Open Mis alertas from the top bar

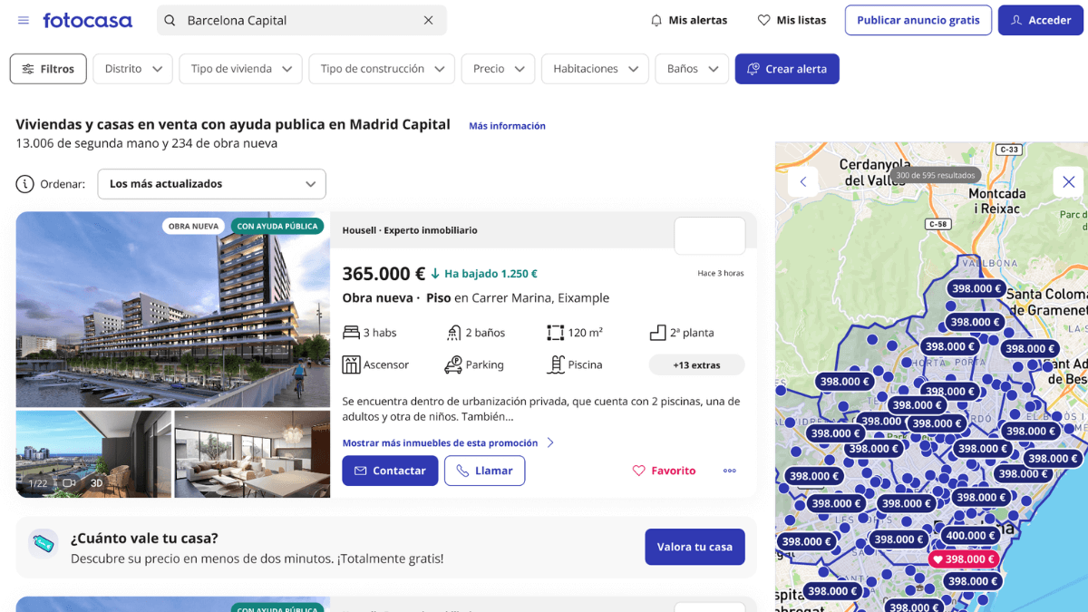[689, 20]
